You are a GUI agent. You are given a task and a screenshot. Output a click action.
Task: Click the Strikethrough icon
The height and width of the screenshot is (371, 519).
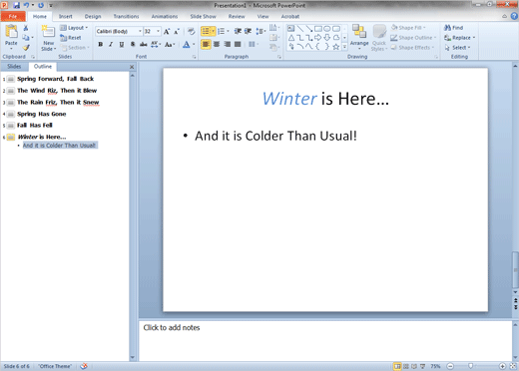pos(144,44)
